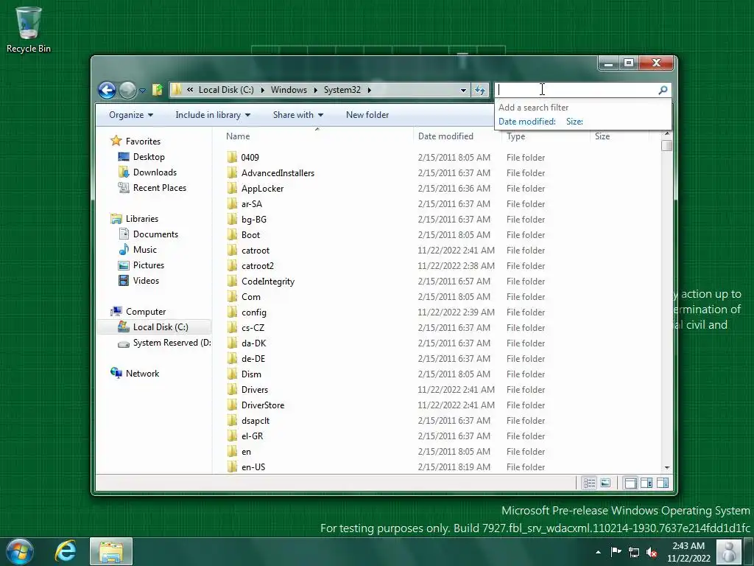Sort by Name column header
Screen dimensions: 754x566
click(x=317, y=136)
